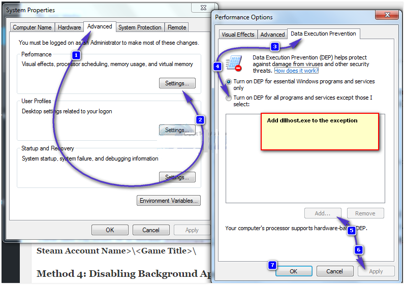Open the 'How does it work?' link
Image resolution: width=405 pixels, height=285 pixels.
(296, 71)
